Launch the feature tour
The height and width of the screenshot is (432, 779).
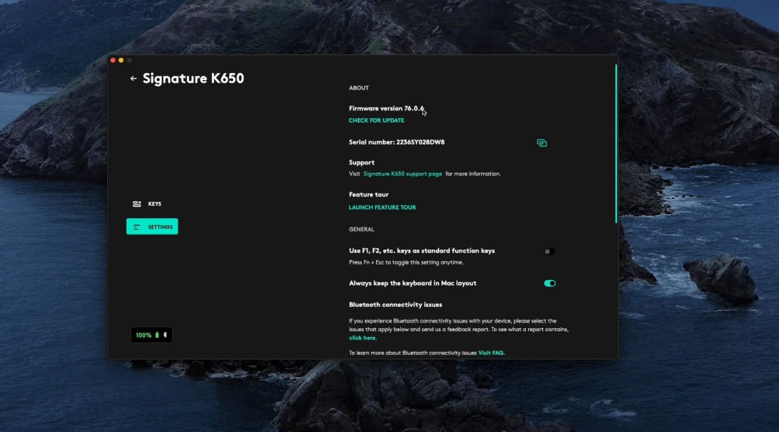click(382, 207)
